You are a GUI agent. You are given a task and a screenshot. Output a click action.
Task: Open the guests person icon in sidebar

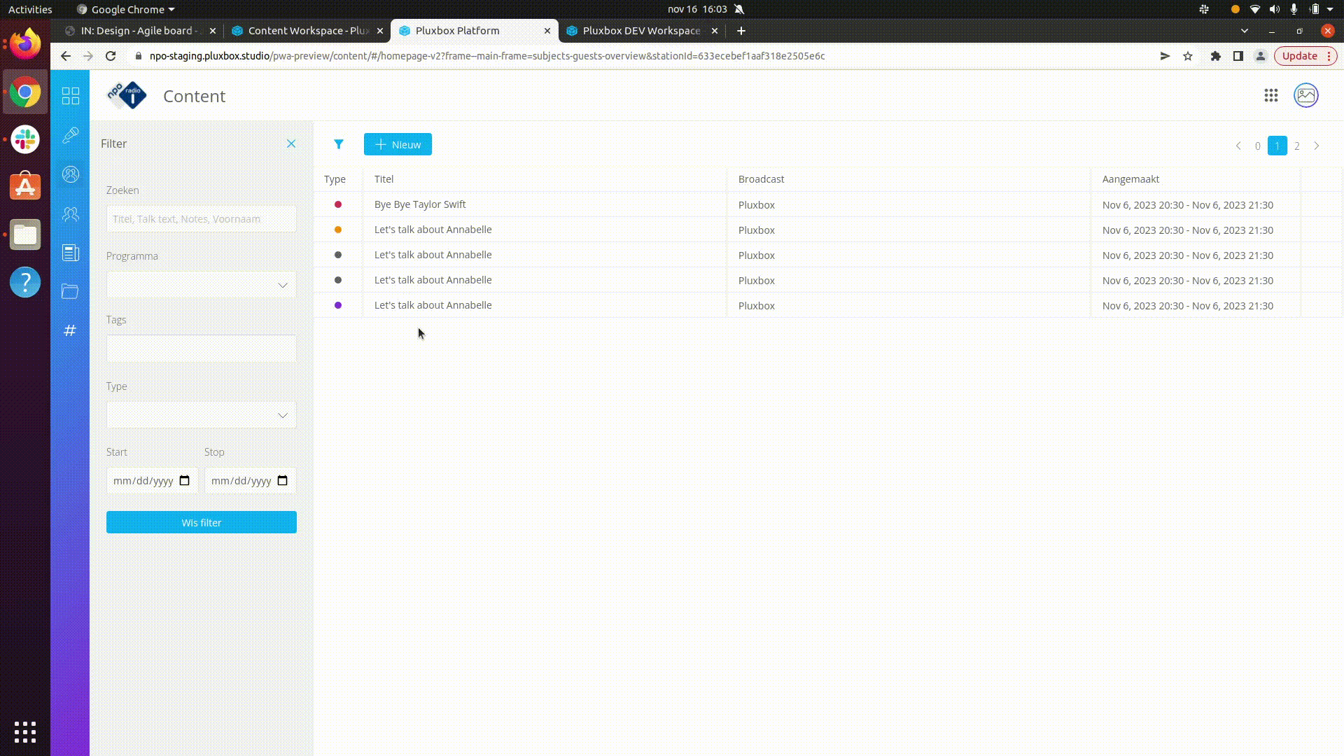pyautogui.click(x=71, y=174)
